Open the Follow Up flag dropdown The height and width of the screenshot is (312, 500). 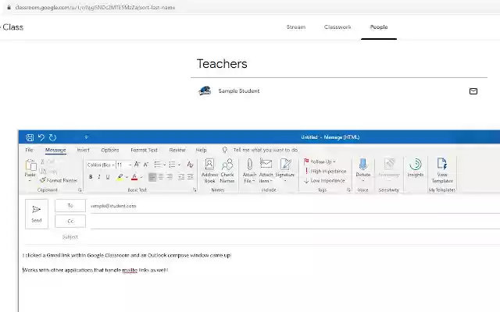[x=320, y=161]
